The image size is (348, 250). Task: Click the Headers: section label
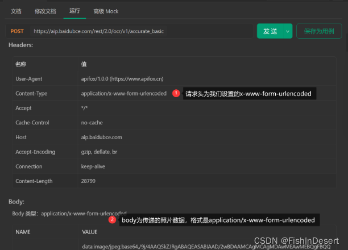[21, 45]
